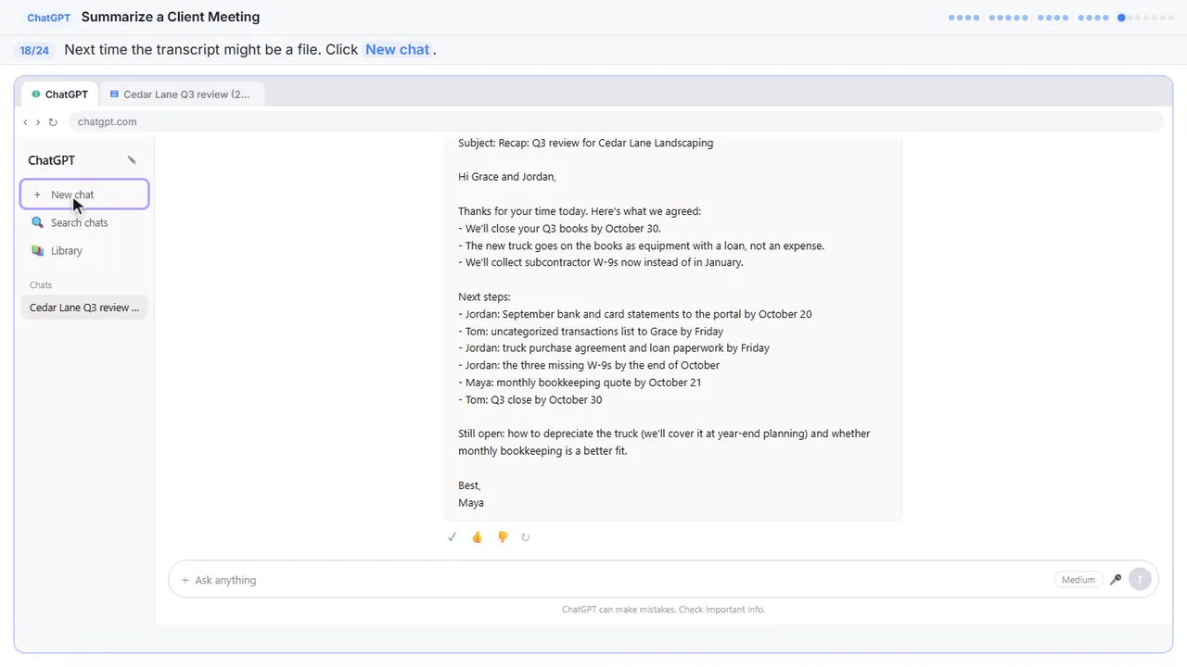
Task: Click the 'Next steps:' heading in the message
Action: (x=484, y=297)
